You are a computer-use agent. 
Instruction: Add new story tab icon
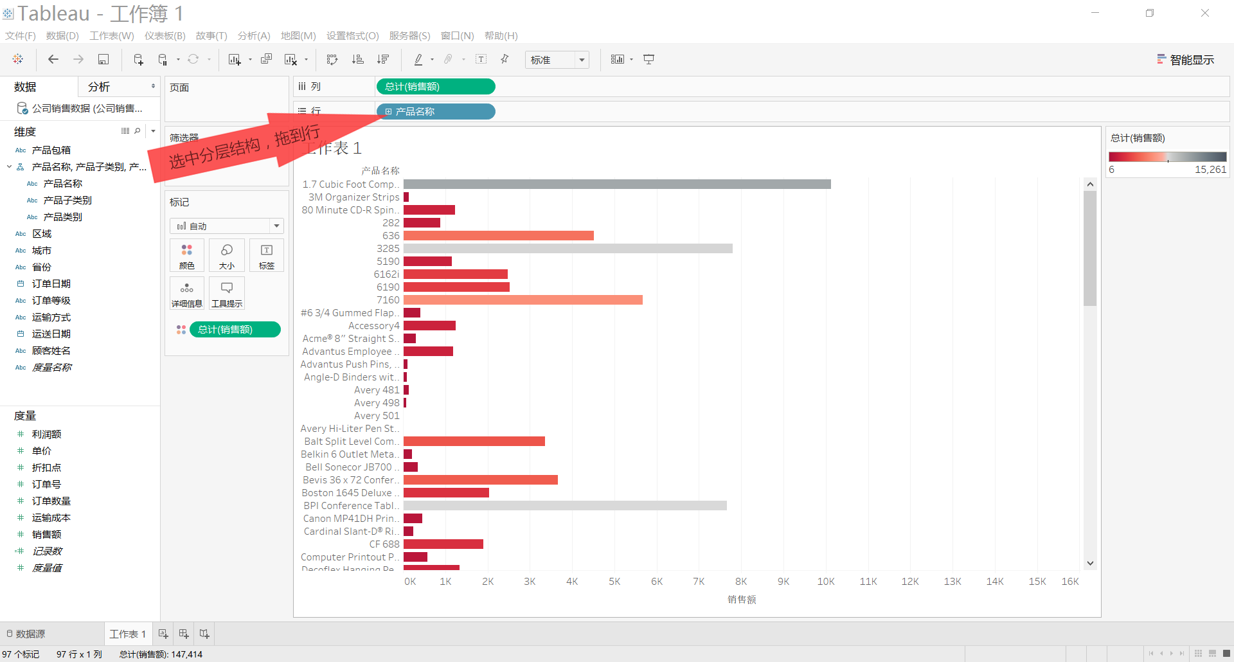(x=204, y=634)
